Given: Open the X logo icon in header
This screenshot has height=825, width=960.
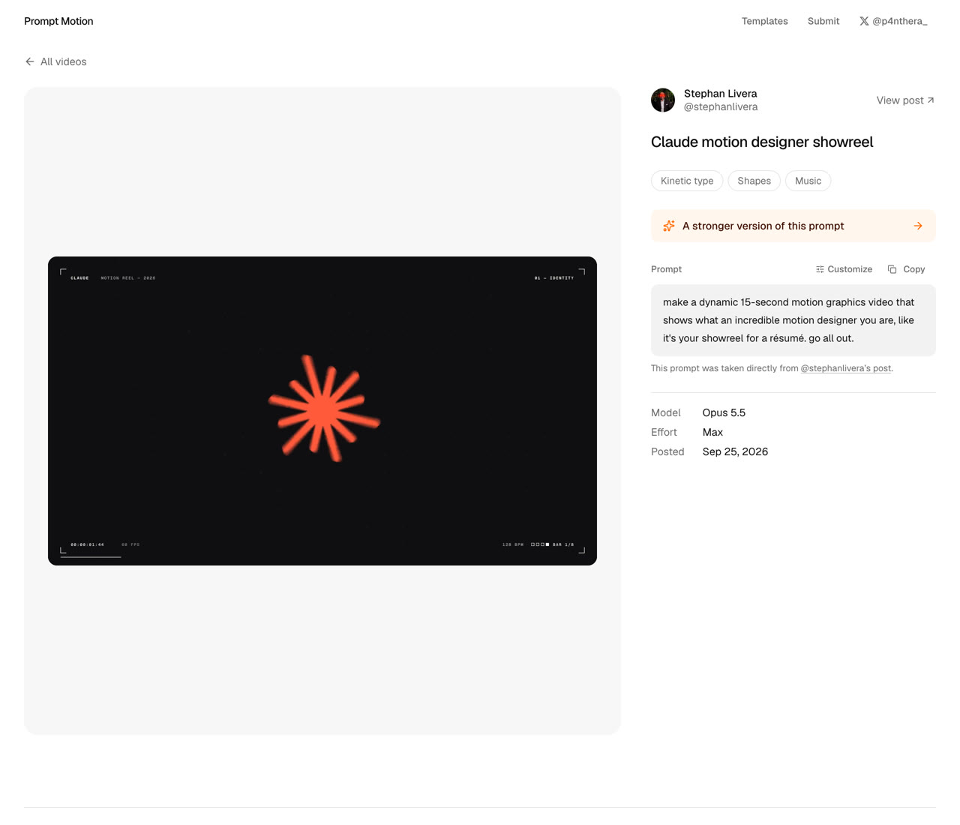Looking at the screenshot, I should pos(864,21).
